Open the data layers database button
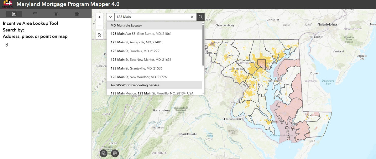This screenshot has height=159, width=376. (103, 153)
